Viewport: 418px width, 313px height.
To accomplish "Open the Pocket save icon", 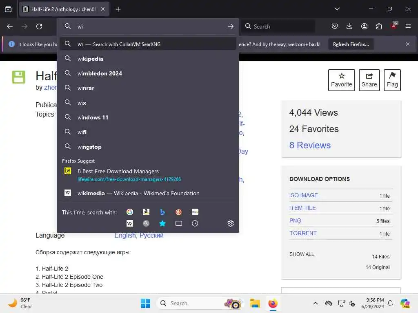I will click(x=335, y=26).
